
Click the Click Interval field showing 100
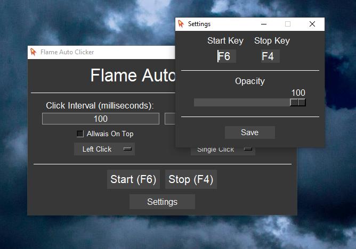(101, 119)
